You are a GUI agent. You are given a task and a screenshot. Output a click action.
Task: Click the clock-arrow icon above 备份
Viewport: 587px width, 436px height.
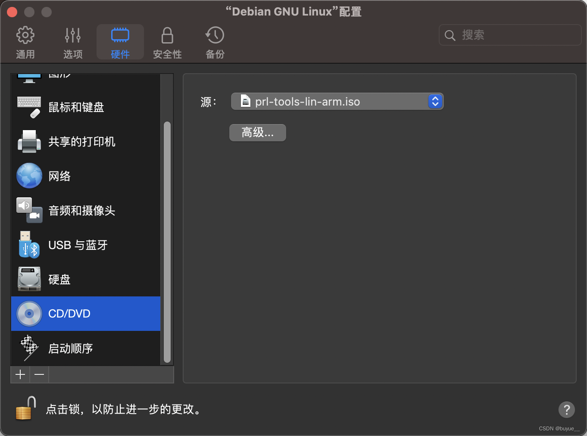coord(215,35)
